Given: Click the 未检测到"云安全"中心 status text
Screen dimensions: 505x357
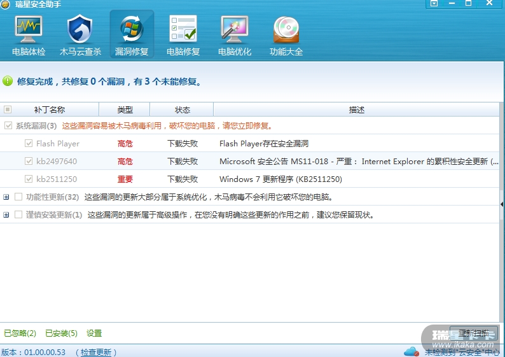Looking at the screenshot, I should (x=462, y=352).
